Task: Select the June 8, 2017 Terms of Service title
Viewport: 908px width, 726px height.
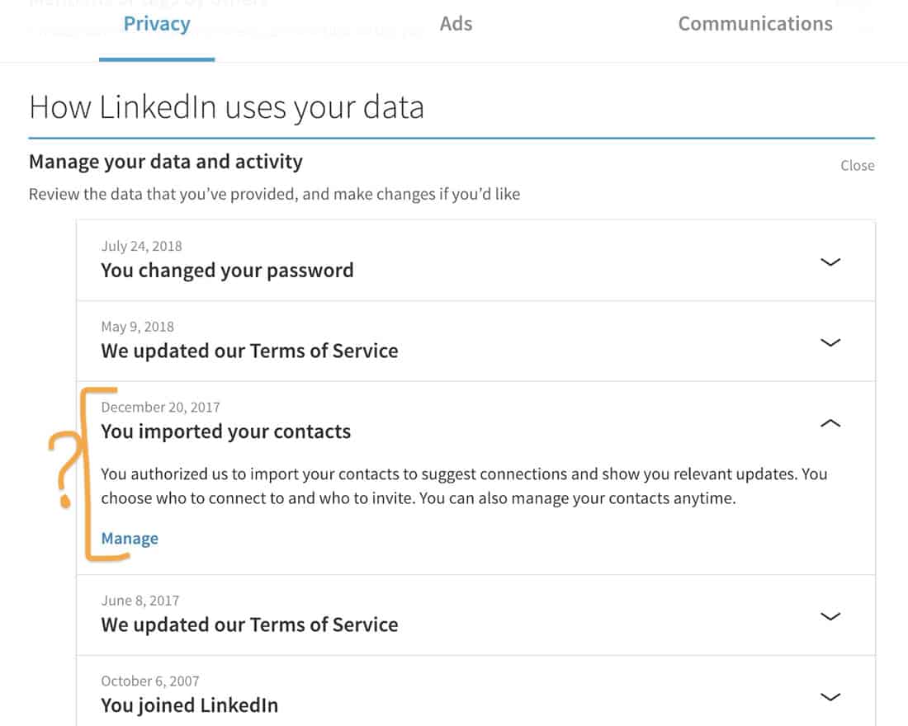Action: coord(249,625)
